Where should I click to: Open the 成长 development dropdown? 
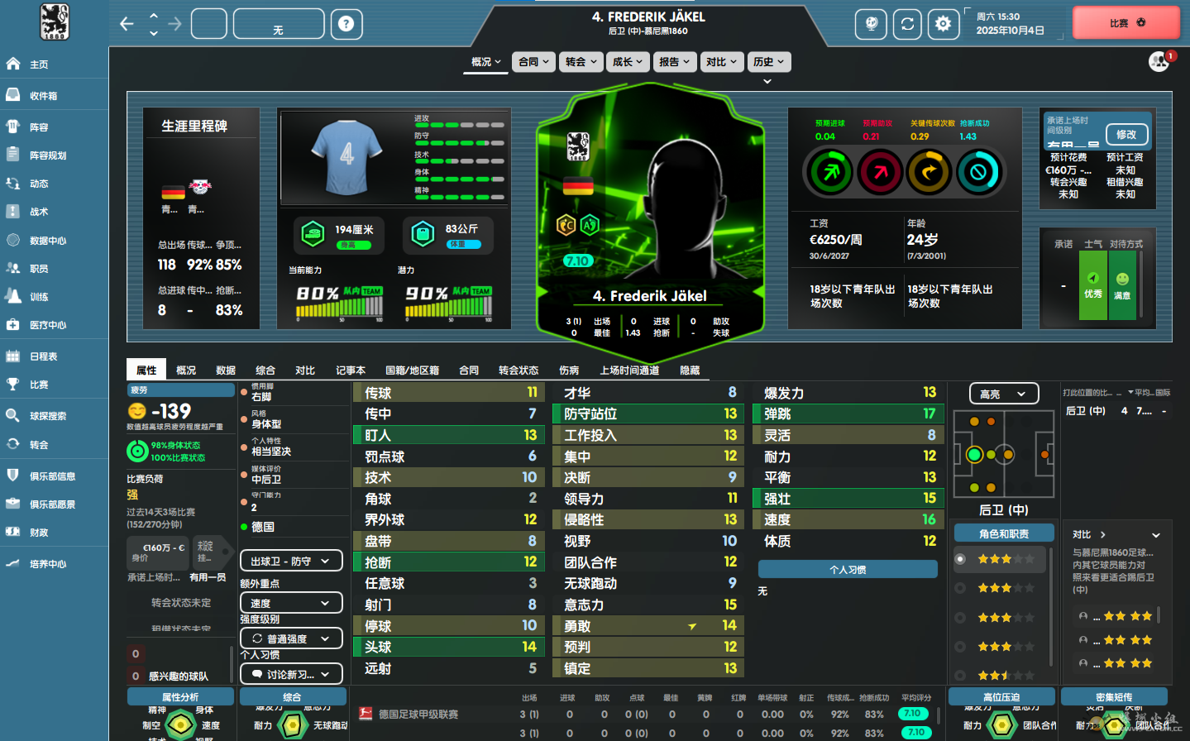[628, 62]
